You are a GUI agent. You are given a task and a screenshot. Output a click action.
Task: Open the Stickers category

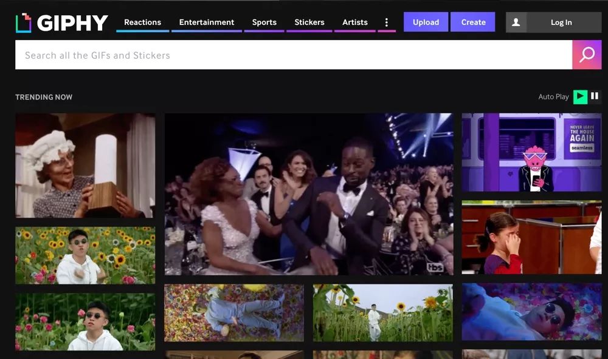309,22
